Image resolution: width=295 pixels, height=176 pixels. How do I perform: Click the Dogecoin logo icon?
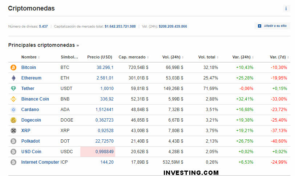pyautogui.click(x=13, y=120)
